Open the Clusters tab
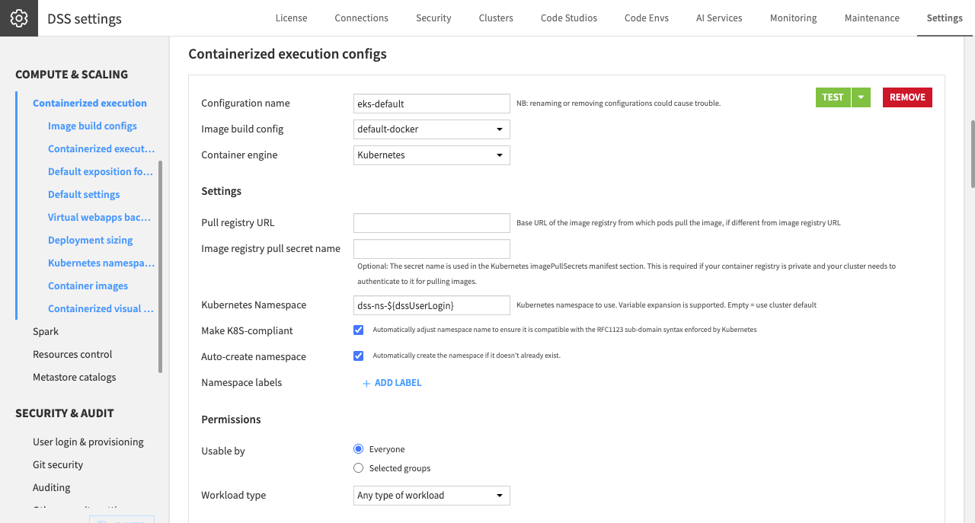975x523 pixels. pos(496,18)
